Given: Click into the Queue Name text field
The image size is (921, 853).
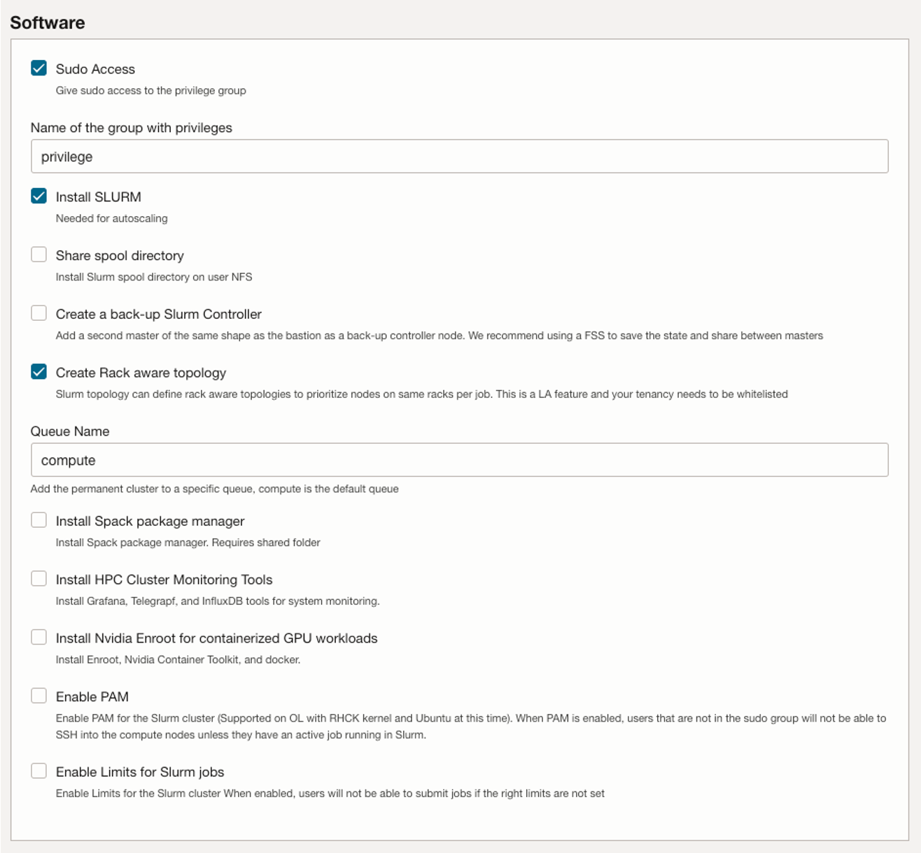Looking at the screenshot, I should [459, 460].
